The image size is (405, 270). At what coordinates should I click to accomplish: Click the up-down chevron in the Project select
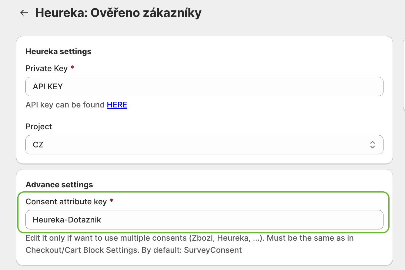tap(373, 145)
